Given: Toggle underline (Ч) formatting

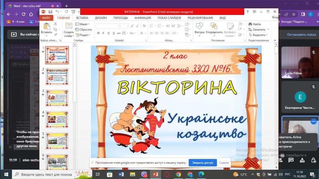Looking at the screenshot, I should 108,33.
